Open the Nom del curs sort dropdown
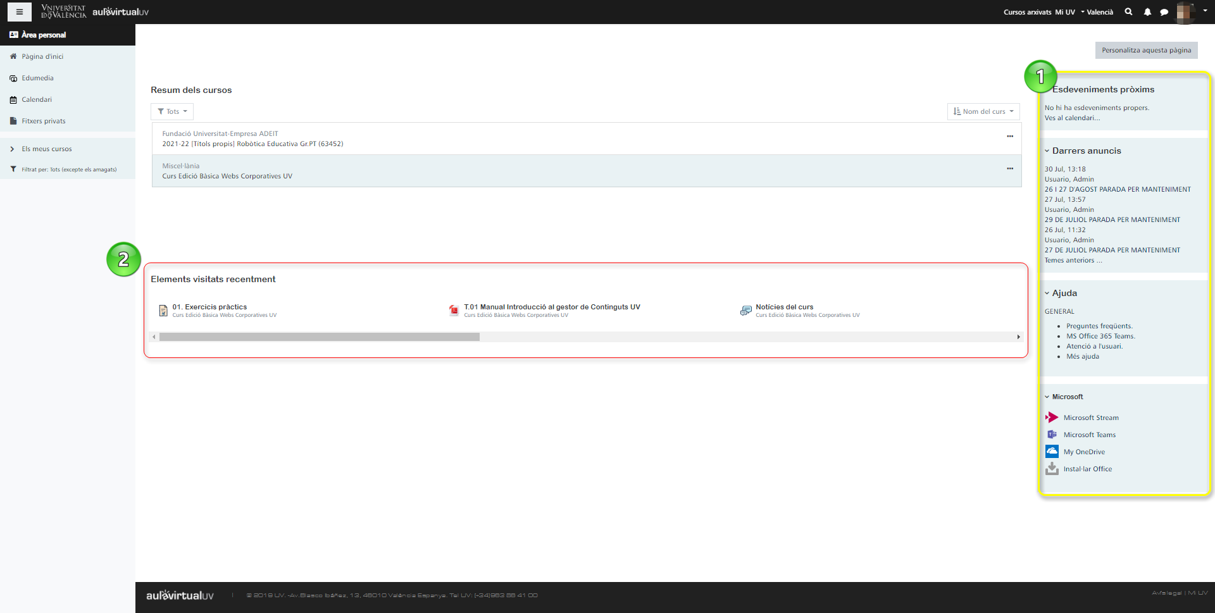The width and height of the screenshot is (1215, 613). [983, 111]
